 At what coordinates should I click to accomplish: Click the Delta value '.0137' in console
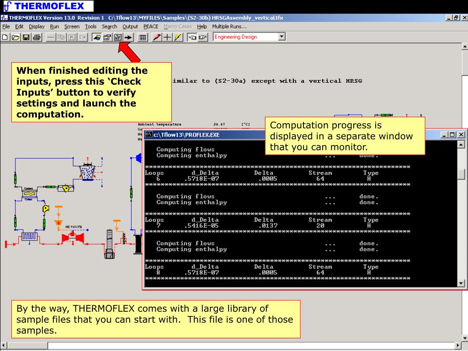[268, 226]
